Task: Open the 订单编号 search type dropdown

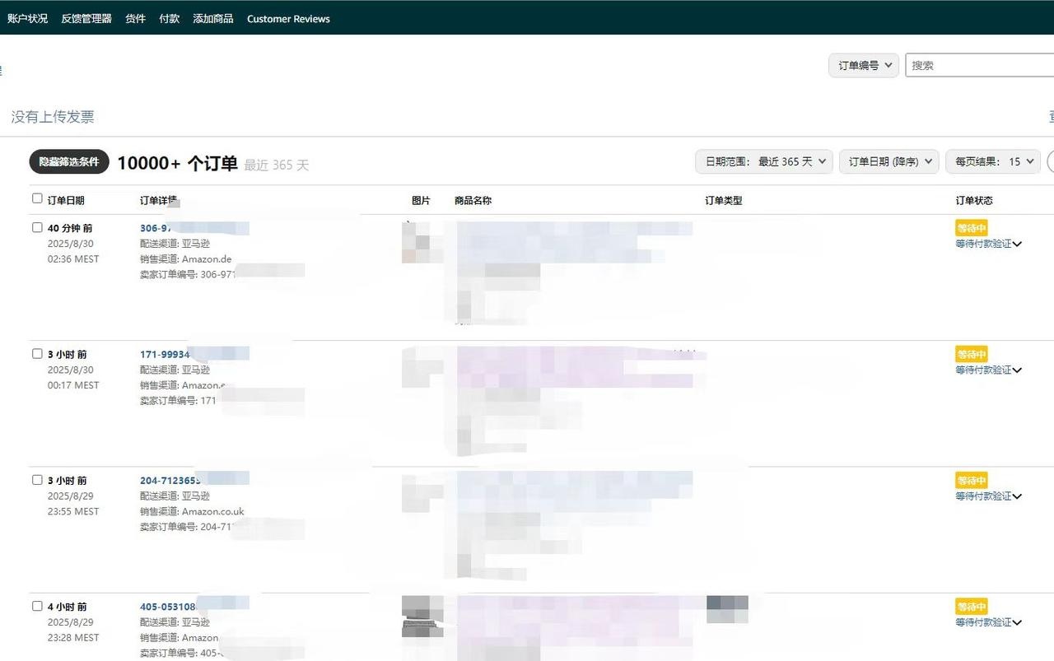Action: (863, 65)
